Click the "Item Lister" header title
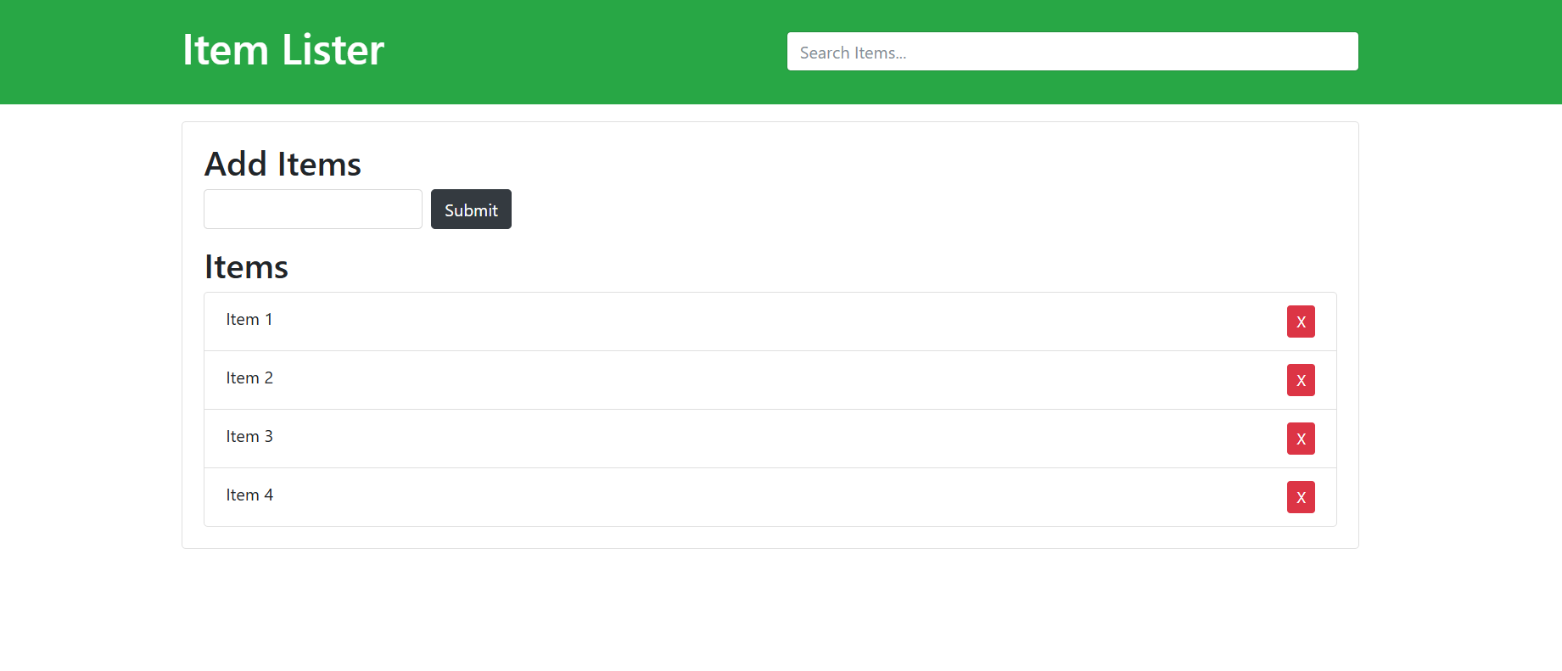This screenshot has width=1562, height=671. tap(283, 50)
